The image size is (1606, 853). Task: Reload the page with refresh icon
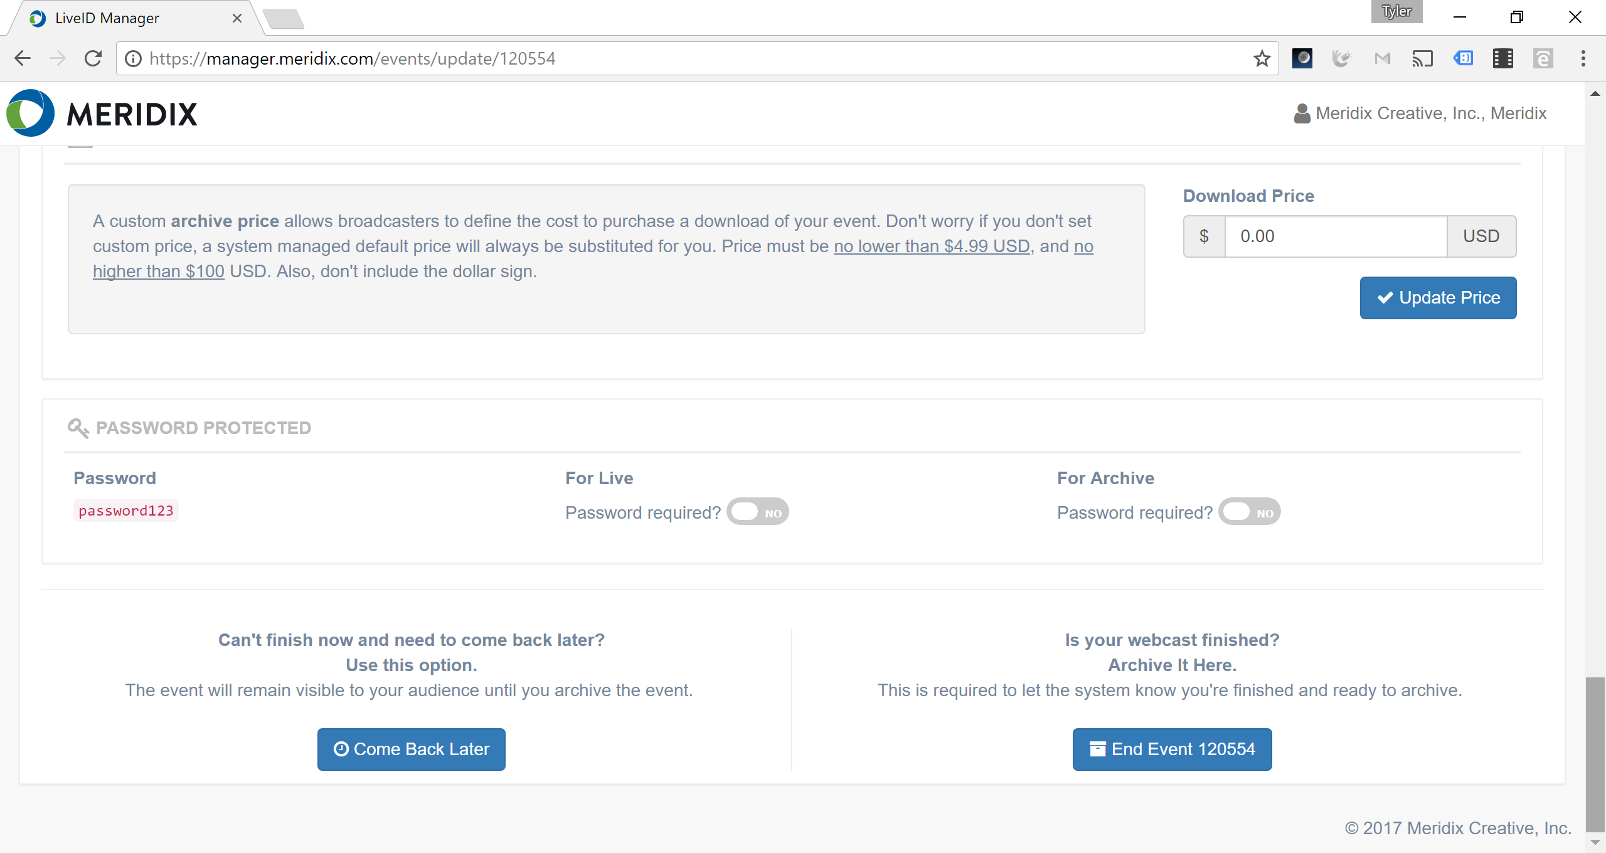pos(93,58)
